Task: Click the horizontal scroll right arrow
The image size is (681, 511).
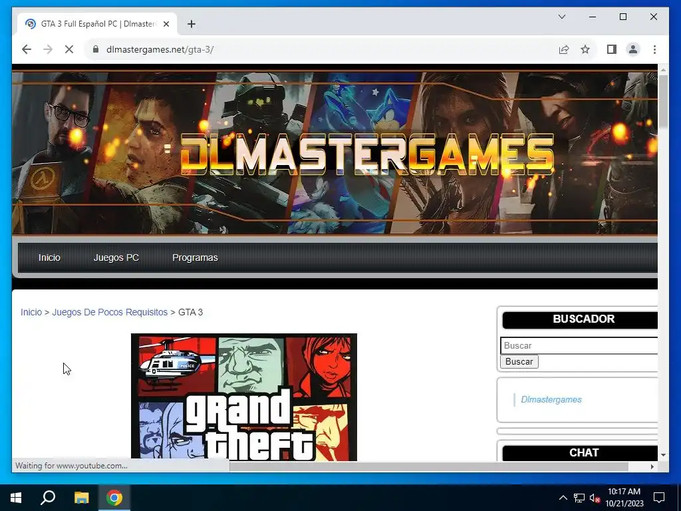Action: tap(652, 466)
